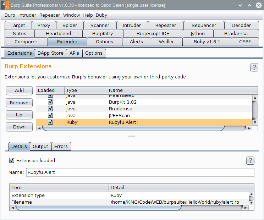Switch to the BApp Store tab
The width and height of the screenshot is (264, 220).
(50, 53)
